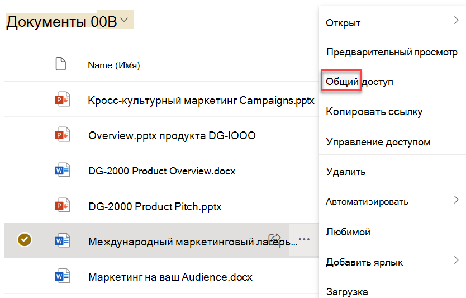Screen dimensions: 466x298
Task: Open the Name (Имя) column sort dropdown
Action: (x=128, y=63)
